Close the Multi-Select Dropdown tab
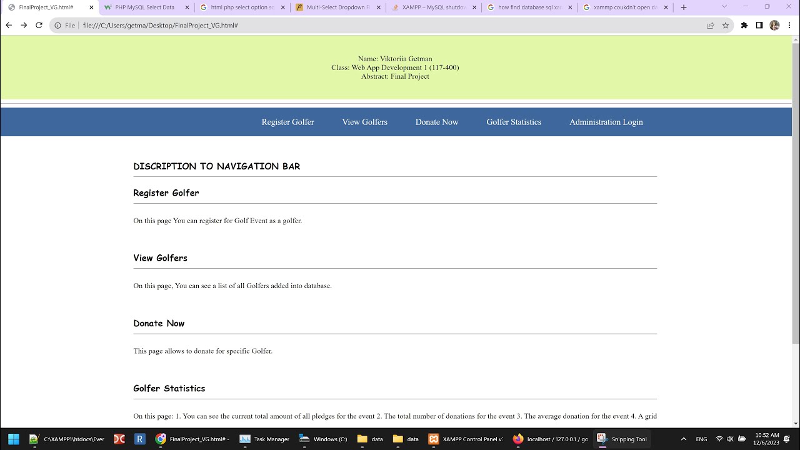 pos(379,7)
